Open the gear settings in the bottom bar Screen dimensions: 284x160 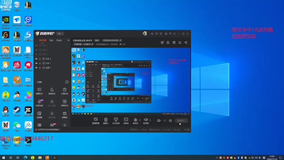click(x=170, y=121)
